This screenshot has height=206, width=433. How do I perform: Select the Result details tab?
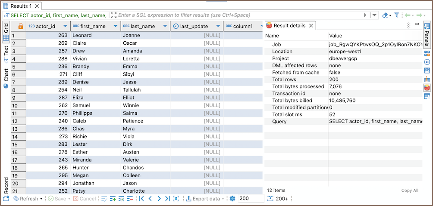[289, 26]
